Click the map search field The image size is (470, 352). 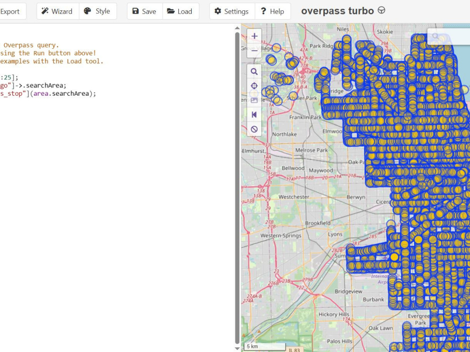click(449, 37)
